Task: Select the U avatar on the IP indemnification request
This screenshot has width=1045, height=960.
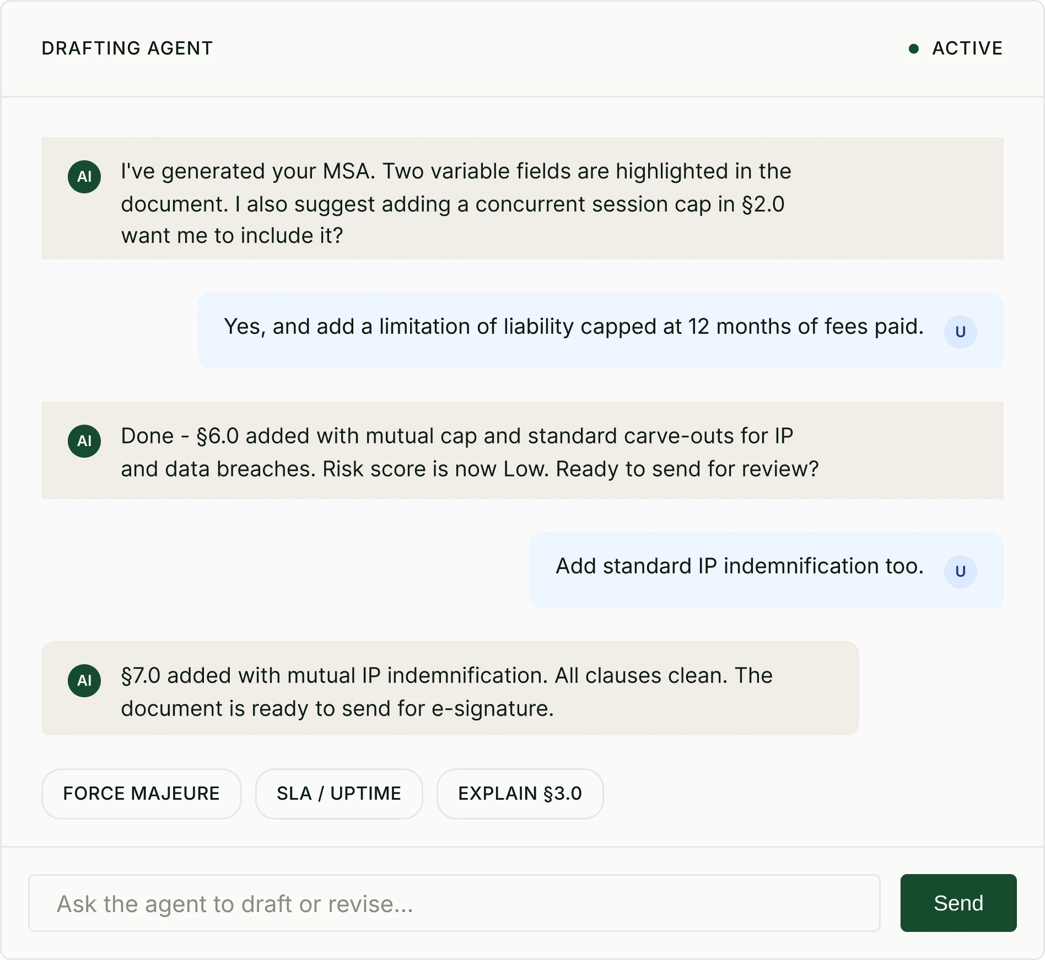Action: click(x=961, y=571)
